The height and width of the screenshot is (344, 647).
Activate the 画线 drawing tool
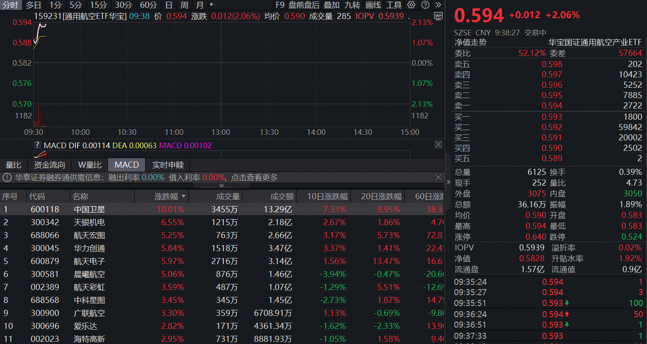coord(373,5)
